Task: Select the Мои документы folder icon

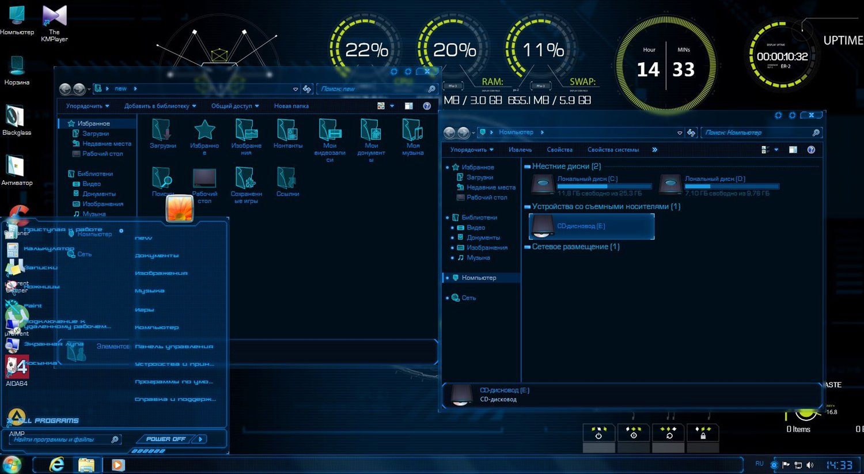Action: coord(371,141)
